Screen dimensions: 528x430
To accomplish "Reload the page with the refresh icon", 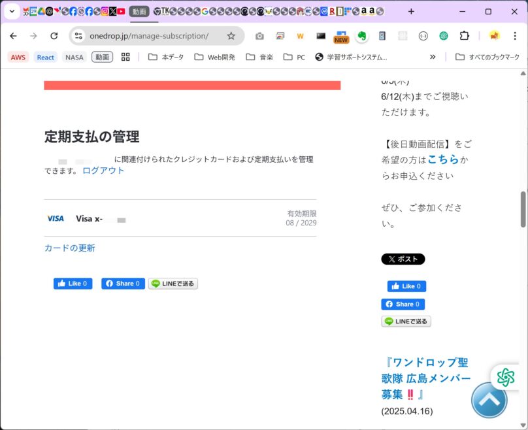I will (x=54, y=36).
